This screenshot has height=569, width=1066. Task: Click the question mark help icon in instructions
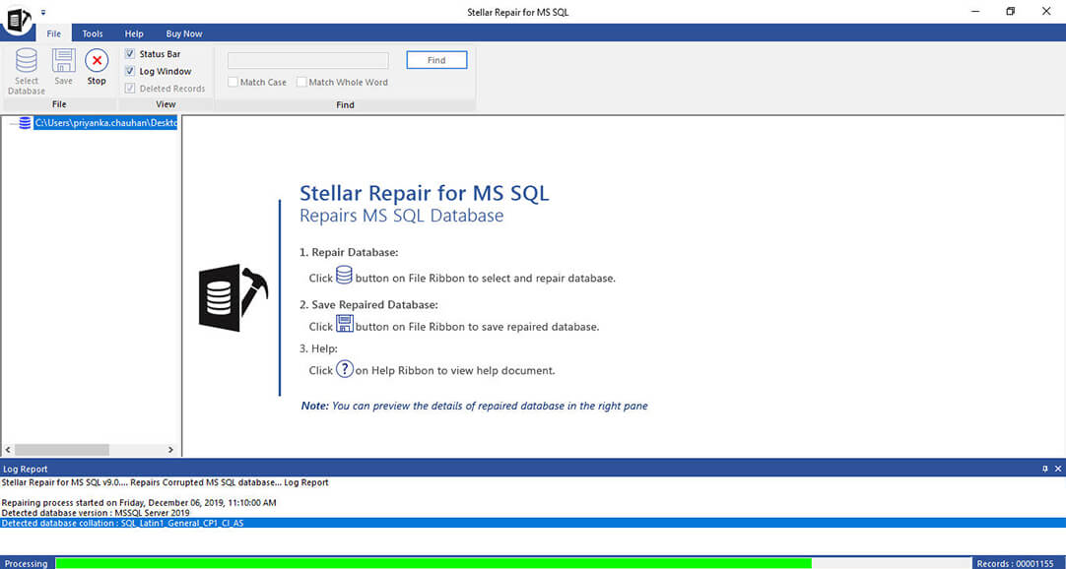pos(344,369)
